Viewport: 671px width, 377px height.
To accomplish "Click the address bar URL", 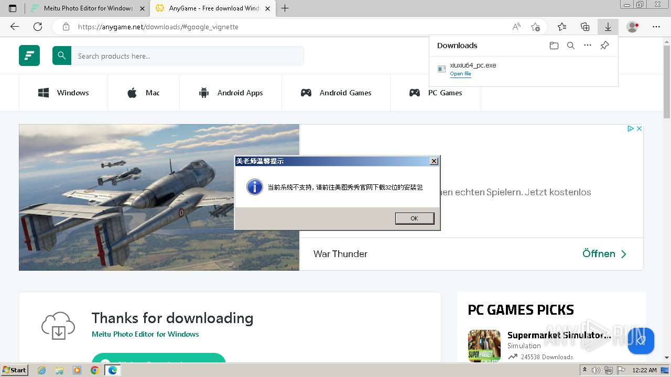I will tap(158, 27).
